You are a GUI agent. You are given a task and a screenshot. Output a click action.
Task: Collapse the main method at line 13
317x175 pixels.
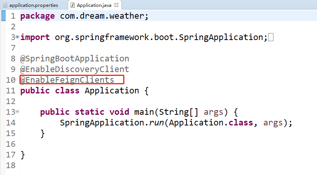pyautogui.click(x=18, y=111)
